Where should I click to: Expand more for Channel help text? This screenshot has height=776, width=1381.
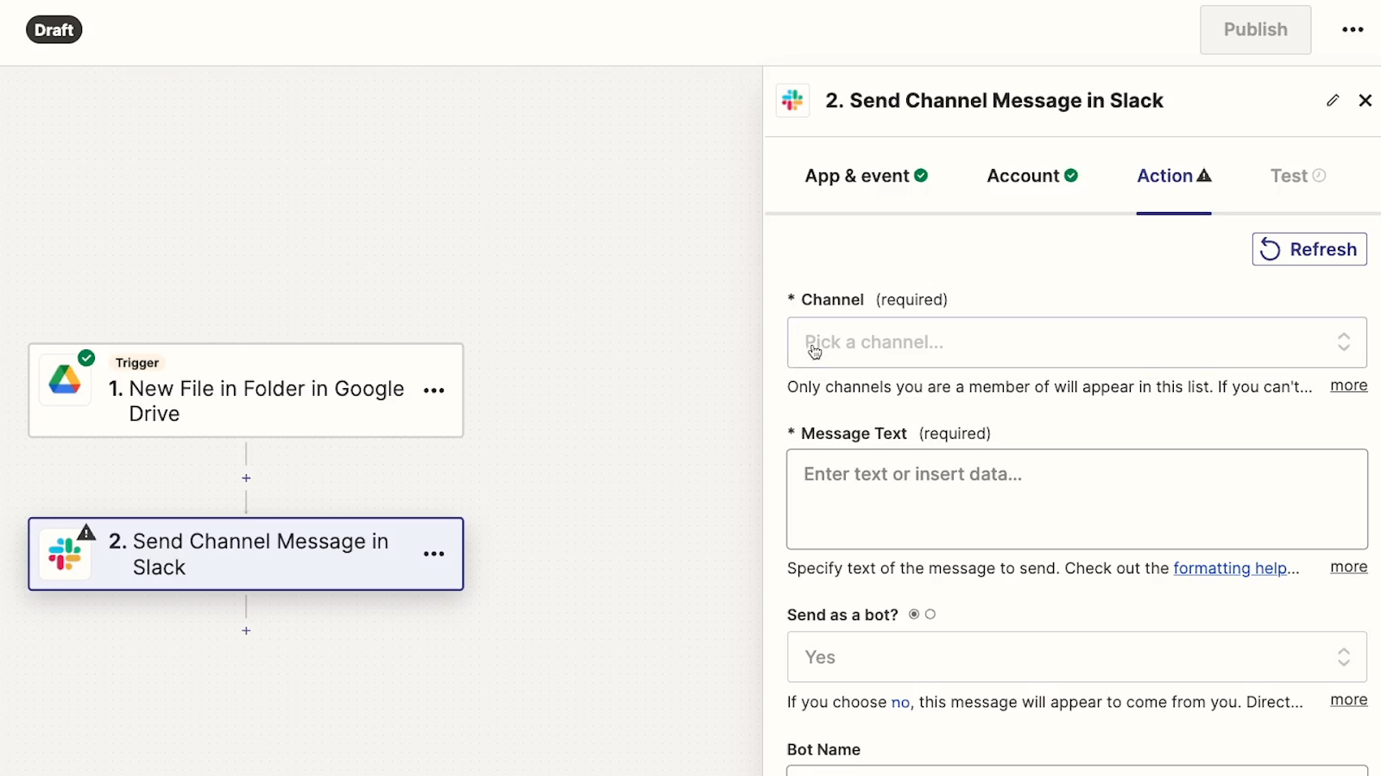point(1348,385)
